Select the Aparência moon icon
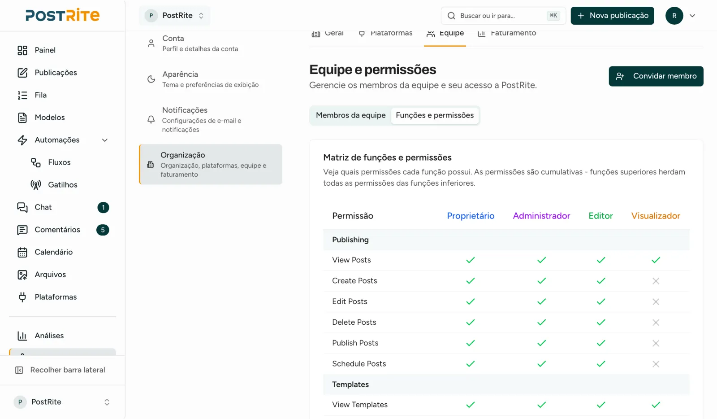 pyautogui.click(x=151, y=79)
